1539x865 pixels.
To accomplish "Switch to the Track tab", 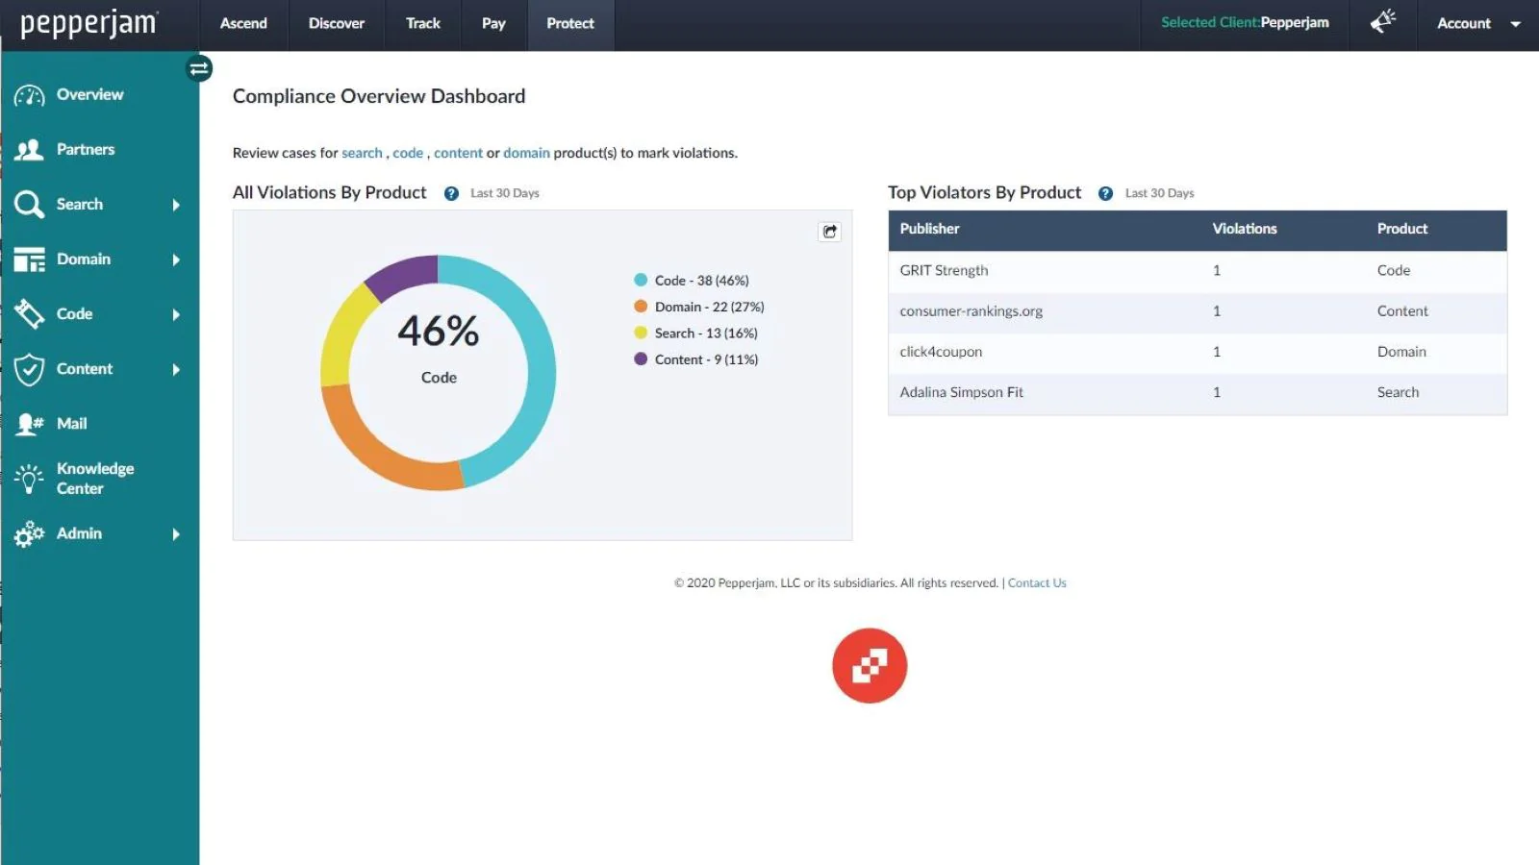I will pos(422,23).
